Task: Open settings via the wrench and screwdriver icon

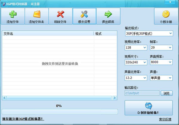Action: pyautogui.click(x=84, y=14)
